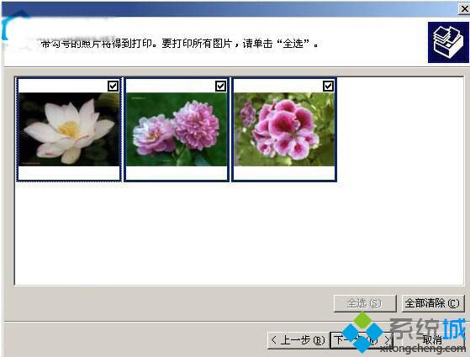
Task: Select the white lotus flower thumbnail
Action: click(x=69, y=129)
